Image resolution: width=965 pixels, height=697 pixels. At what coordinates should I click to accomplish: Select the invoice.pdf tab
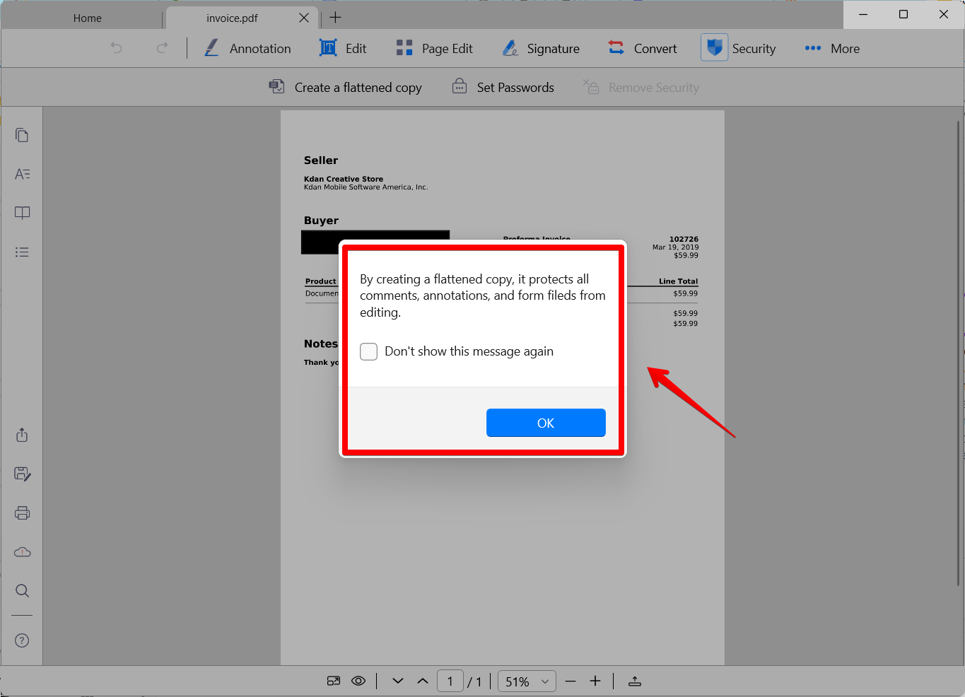point(232,18)
